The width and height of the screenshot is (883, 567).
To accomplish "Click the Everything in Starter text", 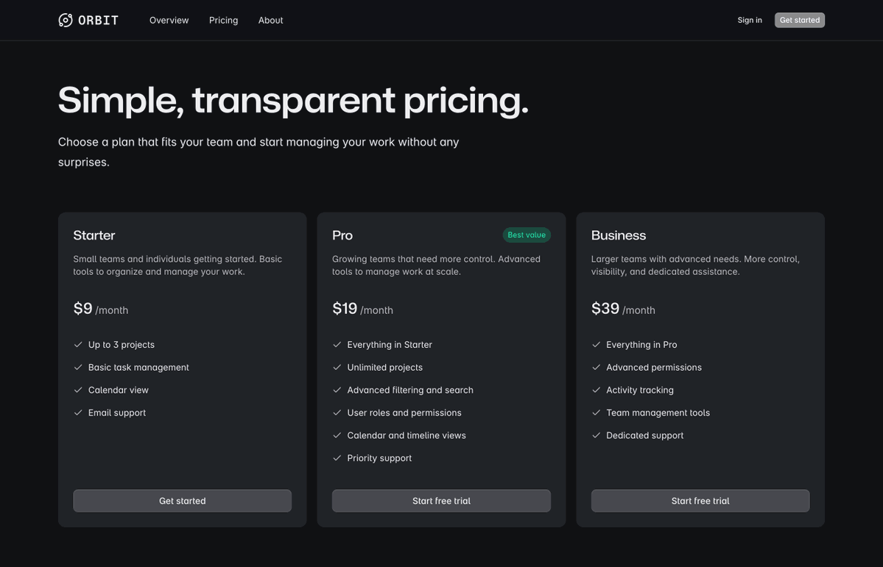I will point(390,344).
